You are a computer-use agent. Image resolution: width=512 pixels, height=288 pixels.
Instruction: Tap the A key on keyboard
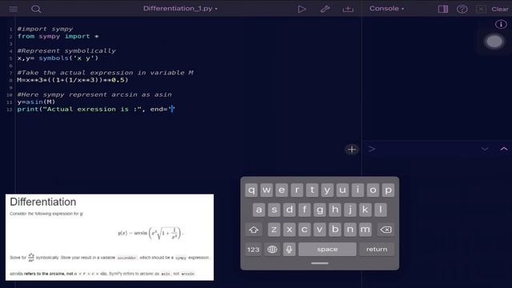point(258,210)
